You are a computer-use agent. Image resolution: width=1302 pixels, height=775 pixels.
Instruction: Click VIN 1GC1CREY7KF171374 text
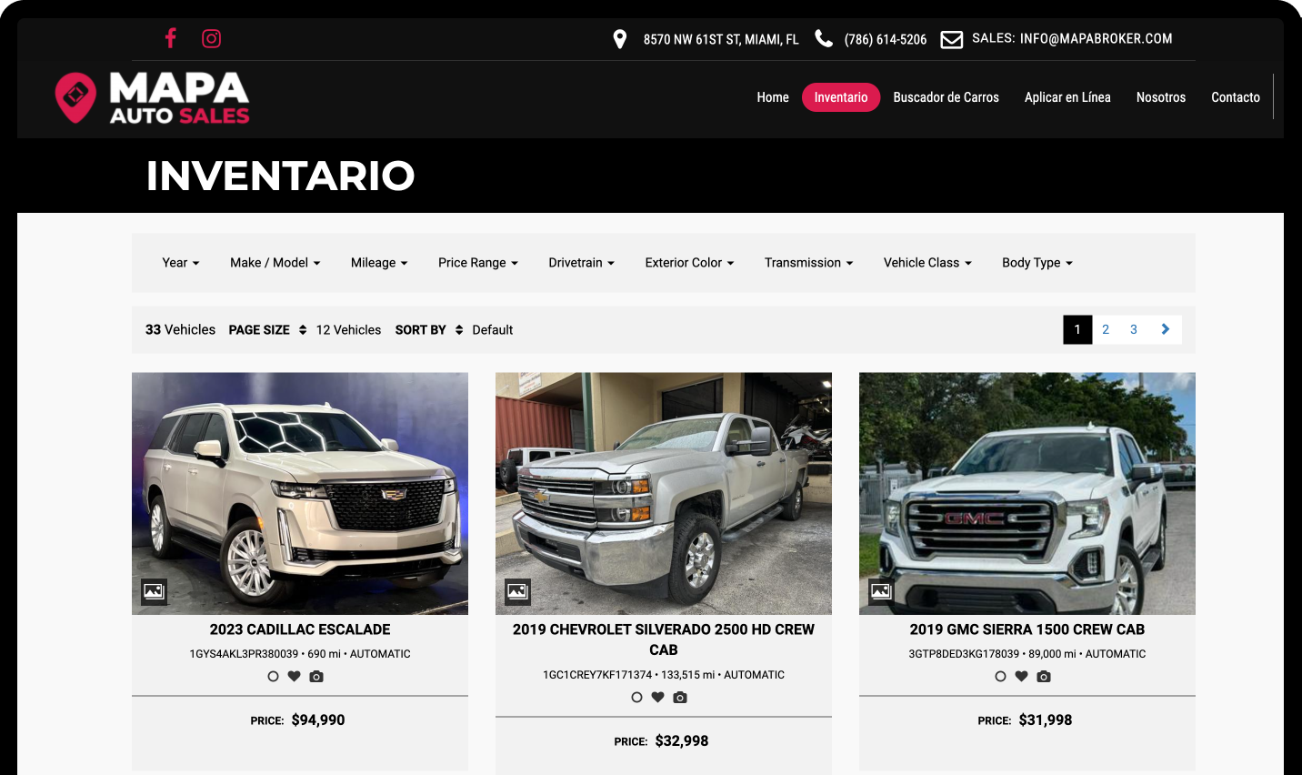pos(597,675)
